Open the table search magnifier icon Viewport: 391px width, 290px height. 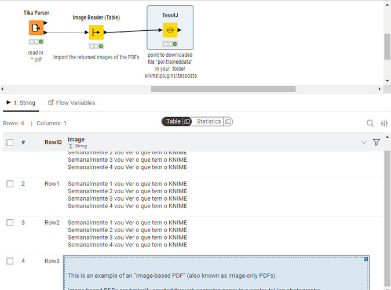pos(370,124)
